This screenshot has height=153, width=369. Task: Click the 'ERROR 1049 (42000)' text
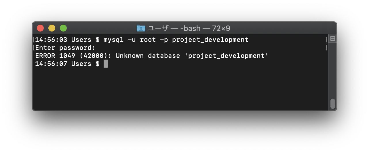[73, 56]
